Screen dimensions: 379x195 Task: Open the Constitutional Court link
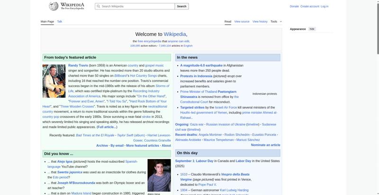(194, 102)
